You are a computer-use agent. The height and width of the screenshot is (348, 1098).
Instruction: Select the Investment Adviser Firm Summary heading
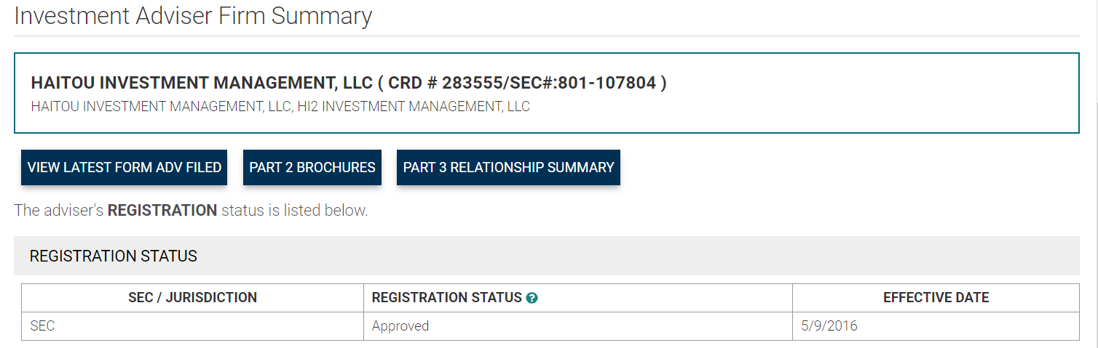[193, 16]
